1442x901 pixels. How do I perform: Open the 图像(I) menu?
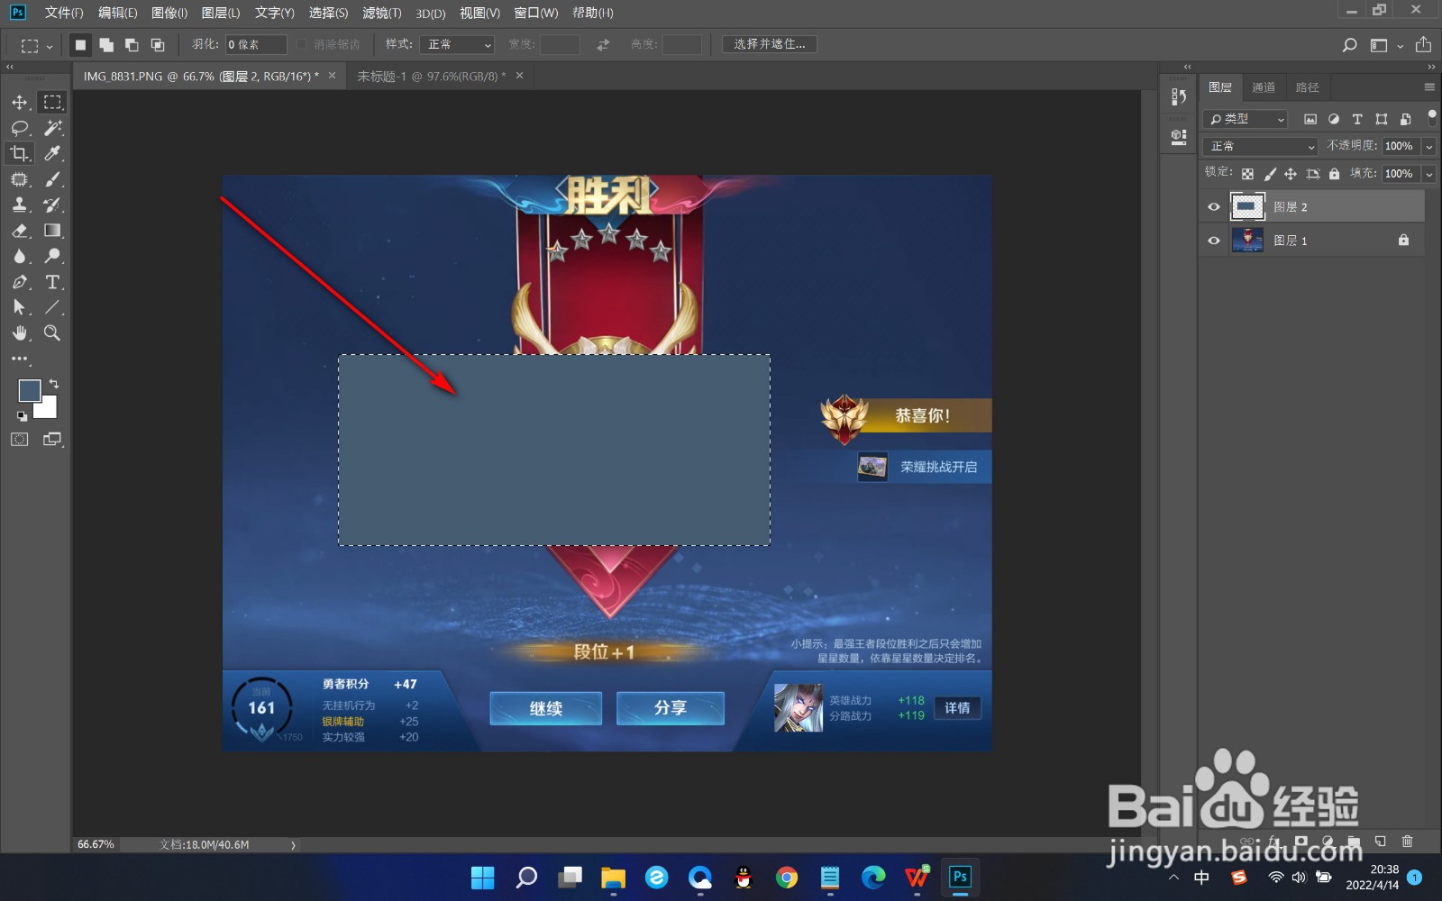(169, 13)
